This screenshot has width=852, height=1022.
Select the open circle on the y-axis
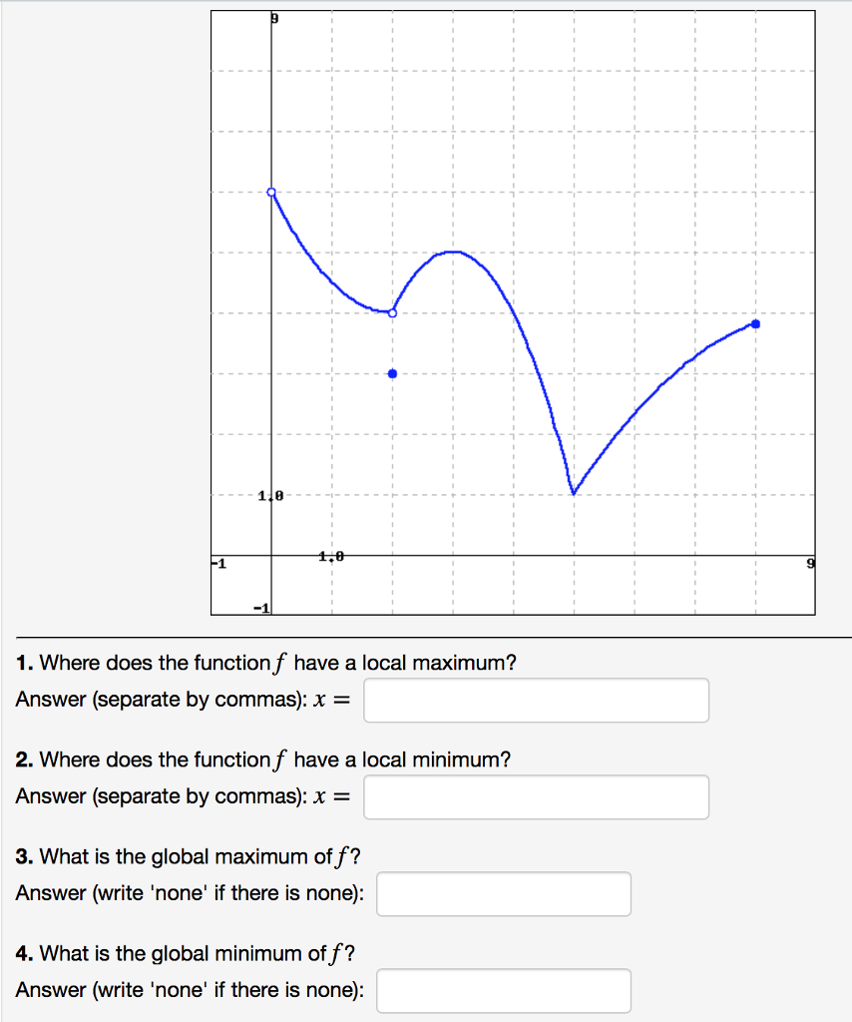pos(270,191)
